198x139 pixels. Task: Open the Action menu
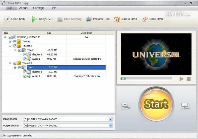click(x=23, y=8)
